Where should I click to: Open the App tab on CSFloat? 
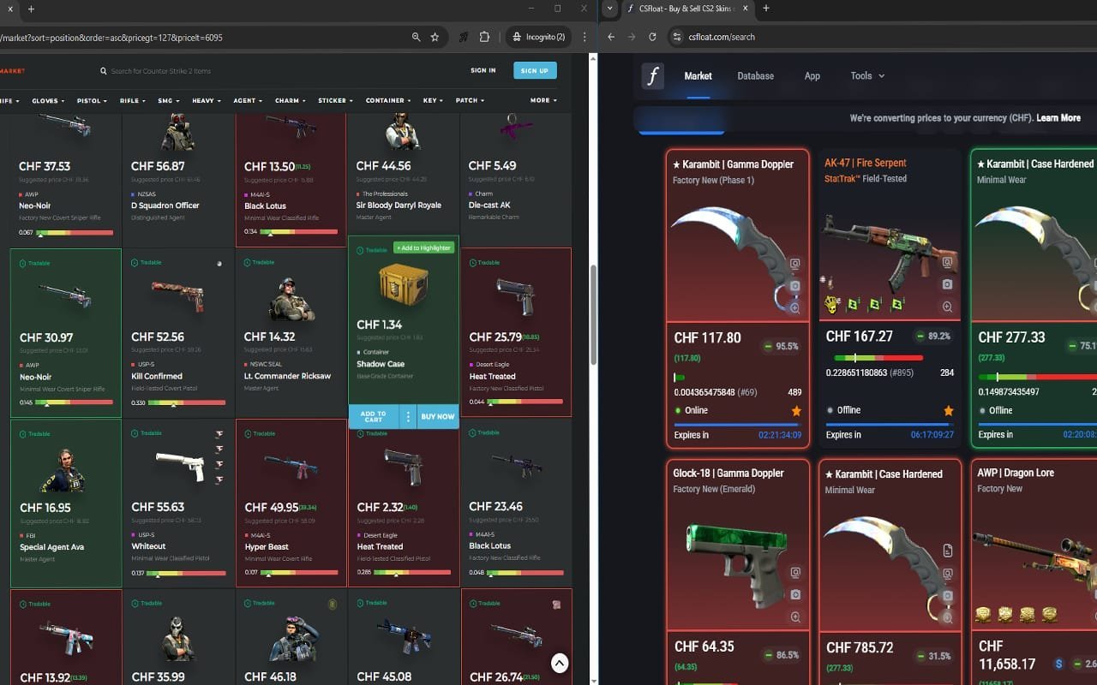pyautogui.click(x=812, y=76)
